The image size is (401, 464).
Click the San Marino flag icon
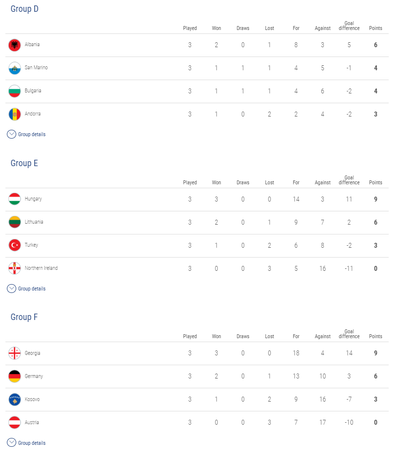15,68
